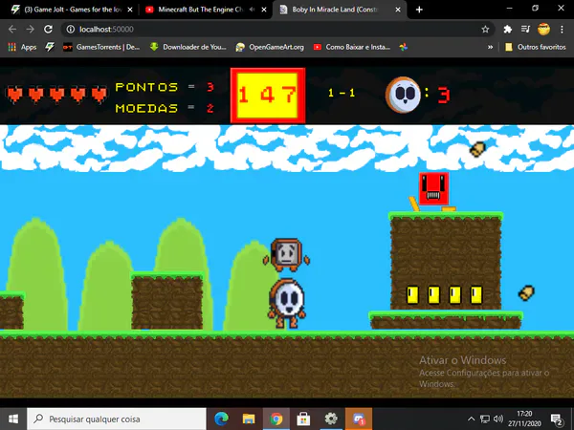Viewport: 574px width, 430px height.
Task: Click the masked face lives icon
Action: point(403,95)
